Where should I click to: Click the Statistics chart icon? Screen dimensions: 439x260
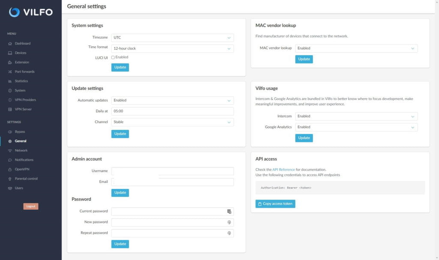pos(10,81)
